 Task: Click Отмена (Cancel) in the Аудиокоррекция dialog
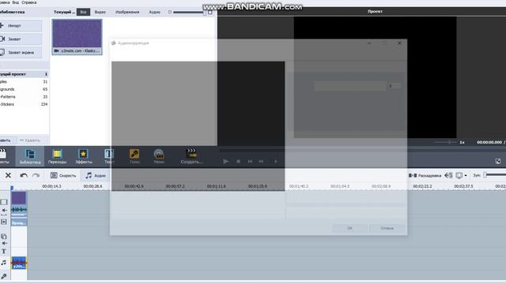tap(387, 228)
